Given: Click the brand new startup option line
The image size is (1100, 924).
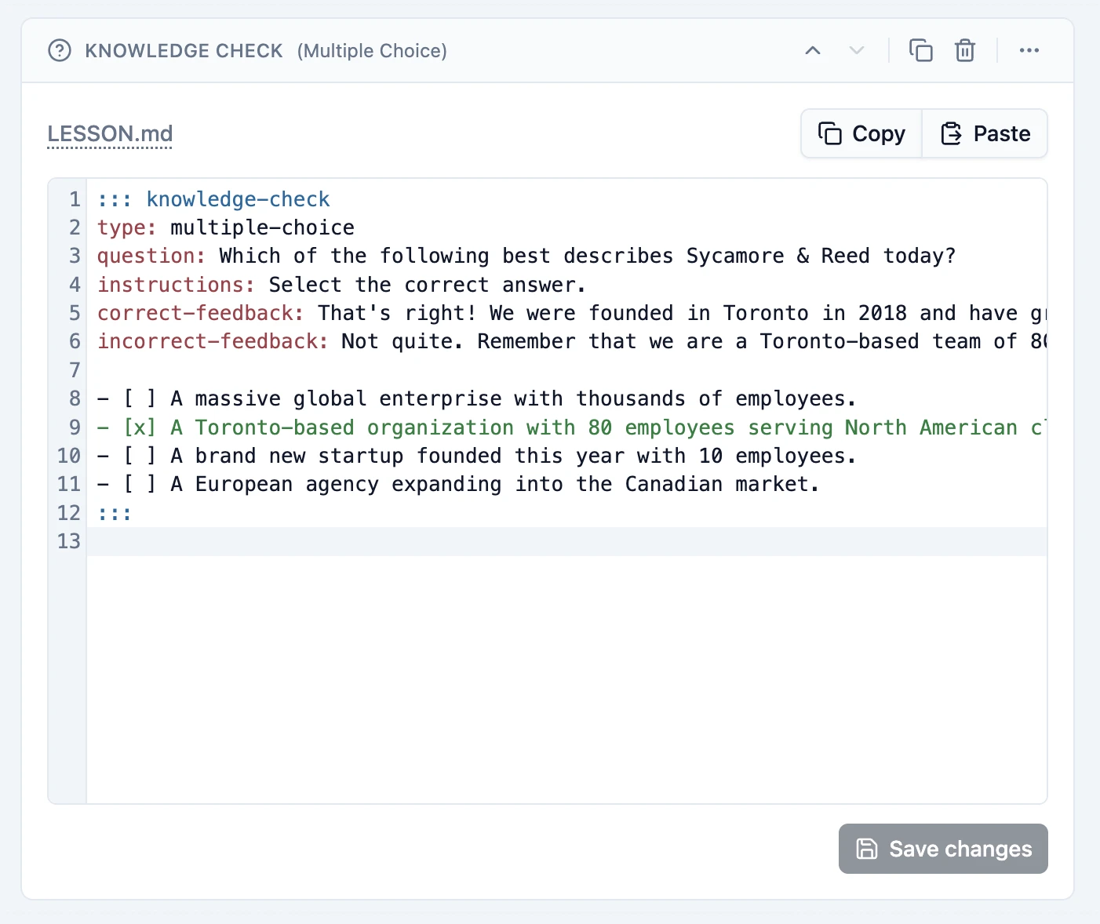Looking at the screenshot, I should pyautogui.click(x=476, y=456).
